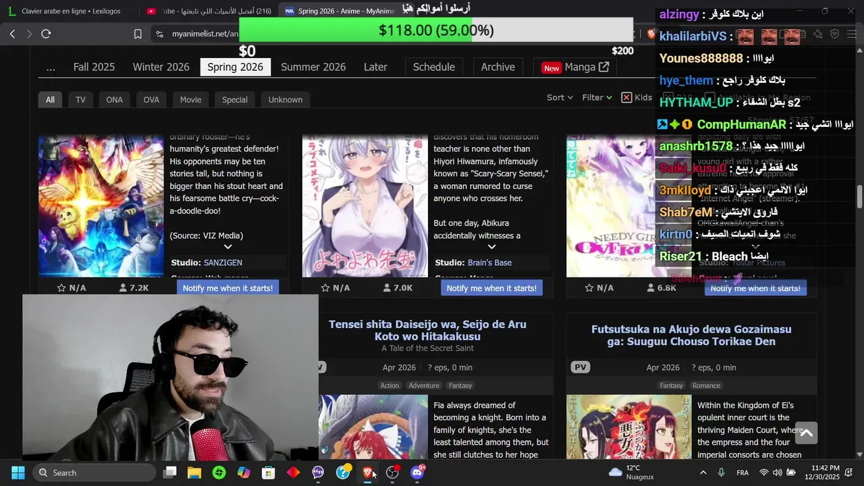Image resolution: width=864 pixels, height=486 pixels.
Task: Expand synopsis in the Brain's Base card
Action: pyautogui.click(x=491, y=247)
